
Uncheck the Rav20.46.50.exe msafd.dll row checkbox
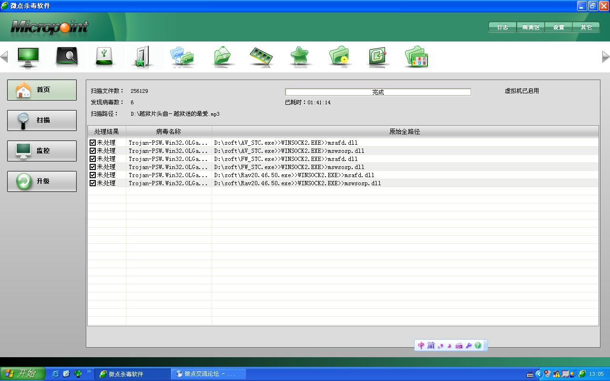pos(92,175)
